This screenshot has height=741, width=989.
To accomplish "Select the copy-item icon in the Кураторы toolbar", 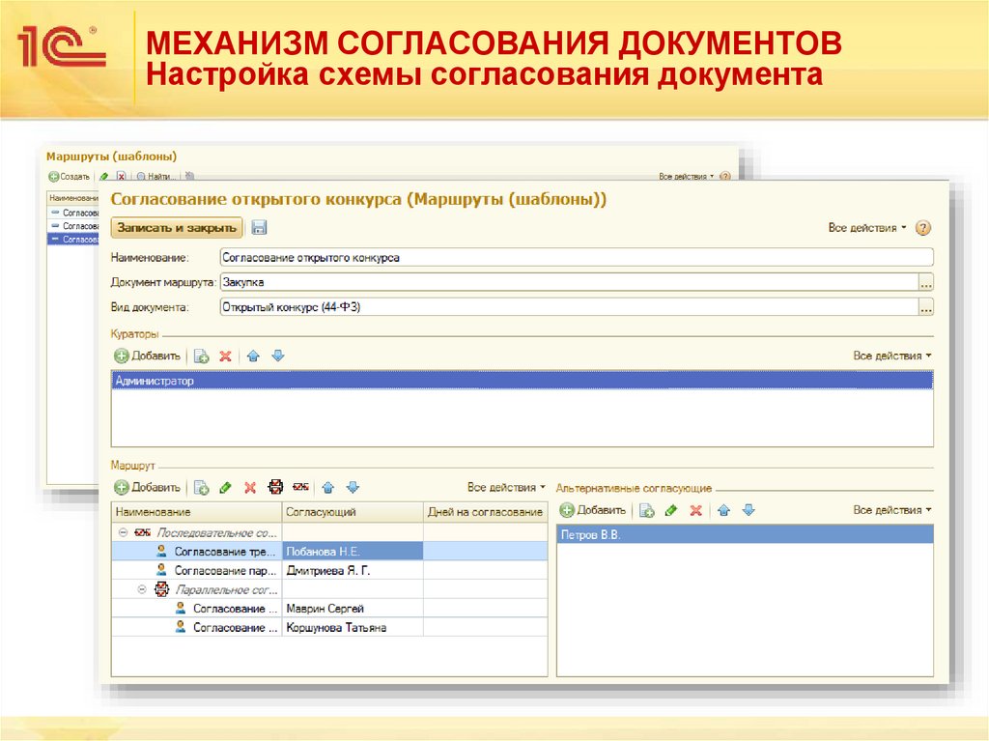I will pos(199,356).
